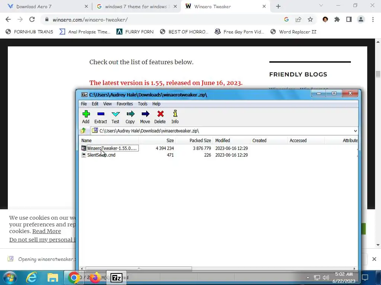Sort files by the Size column
The image size is (381, 285).
tap(157, 141)
